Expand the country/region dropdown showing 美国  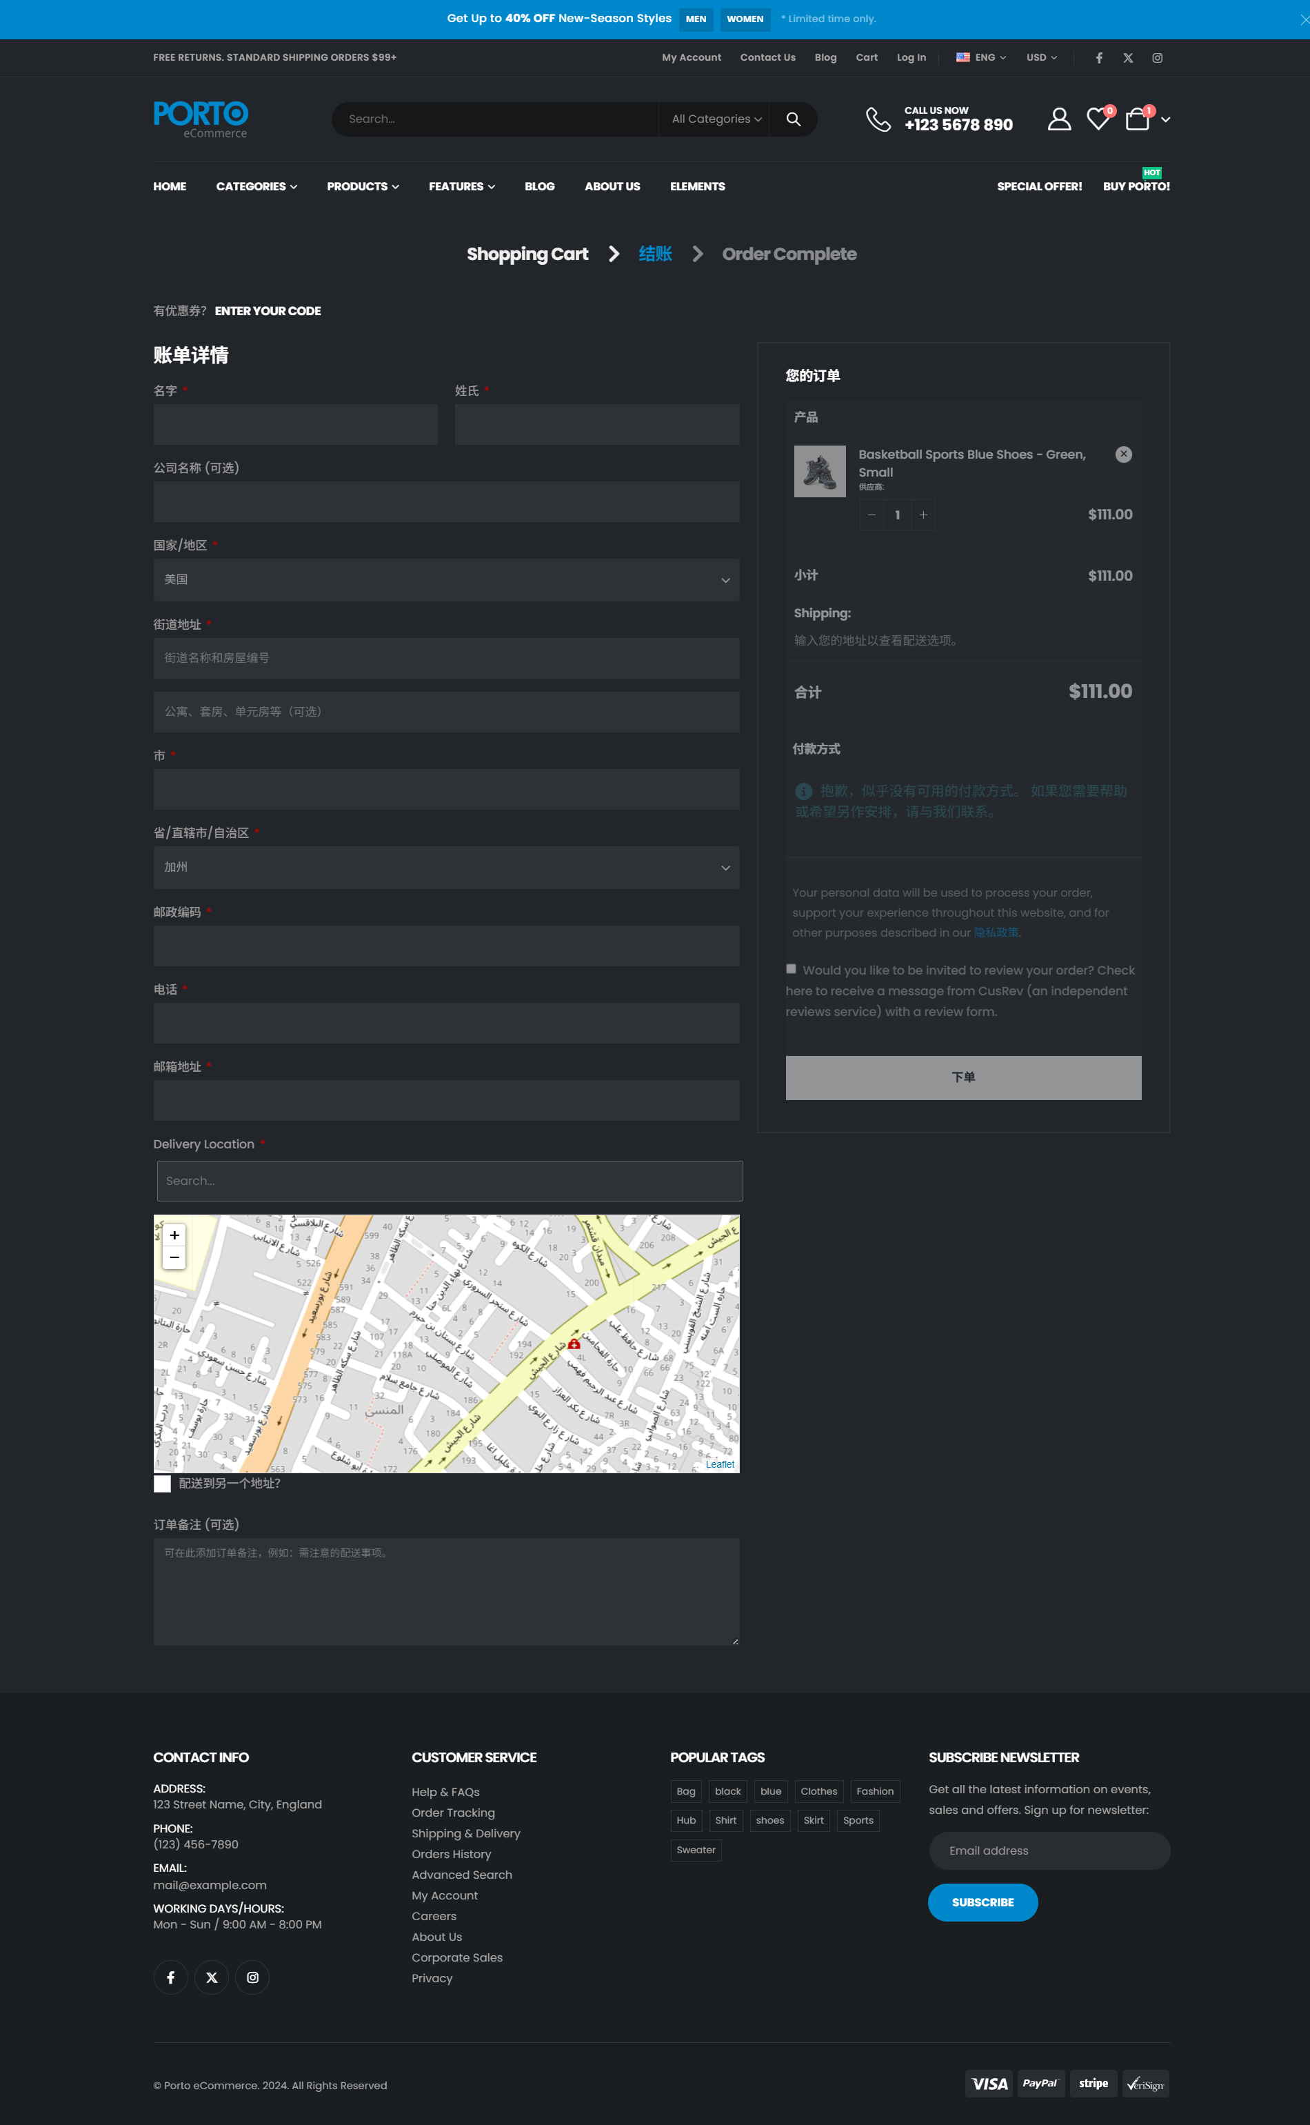[446, 580]
